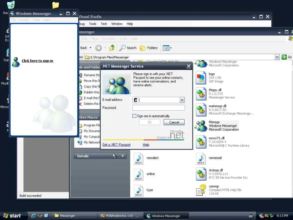Open Test menu in Visual Studio
Viewport: 293px width, 220px height.
pyautogui.click(x=104, y=24)
